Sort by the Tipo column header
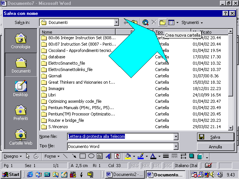This screenshot has width=239, height=179. [x=172, y=32]
